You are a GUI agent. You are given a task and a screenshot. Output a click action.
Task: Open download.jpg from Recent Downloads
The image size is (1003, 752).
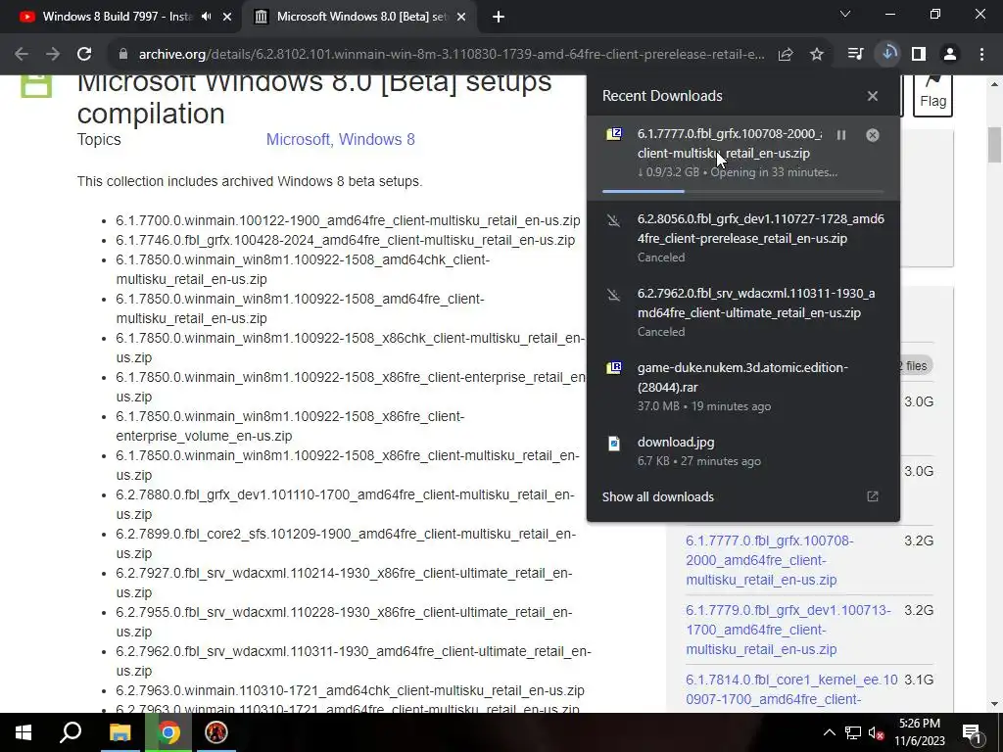point(742,450)
